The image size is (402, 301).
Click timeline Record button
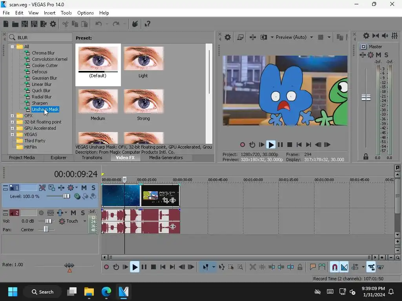(106, 267)
